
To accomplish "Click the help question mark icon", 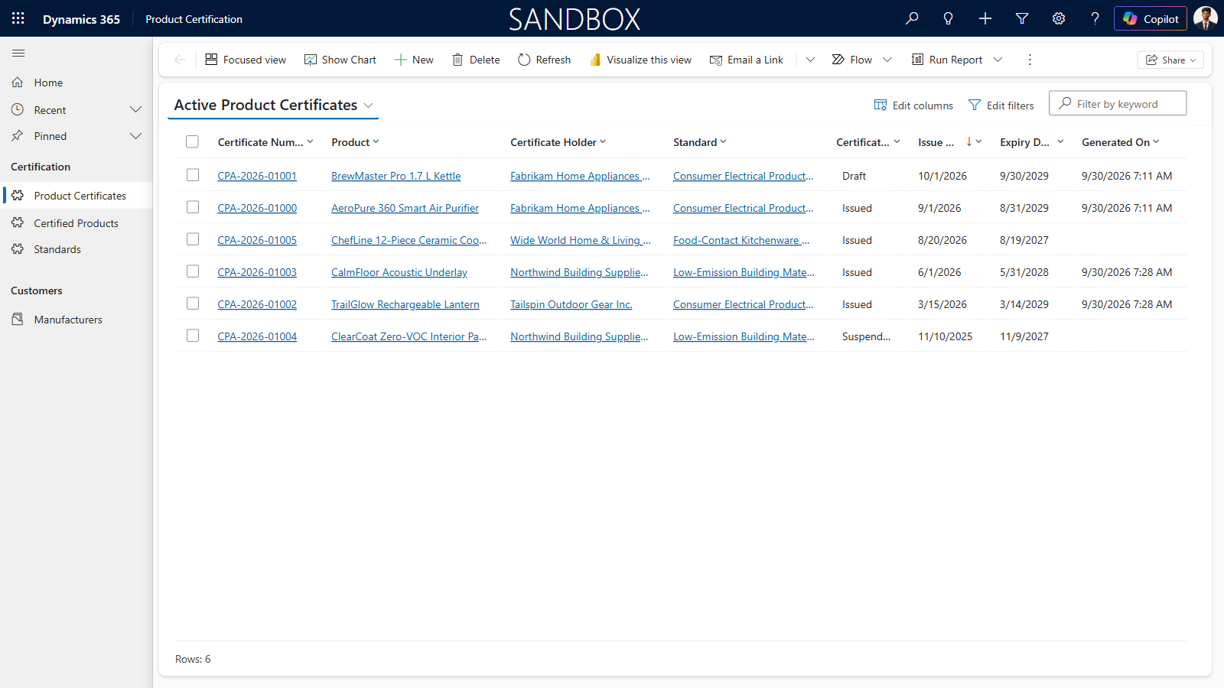I will click(1095, 18).
